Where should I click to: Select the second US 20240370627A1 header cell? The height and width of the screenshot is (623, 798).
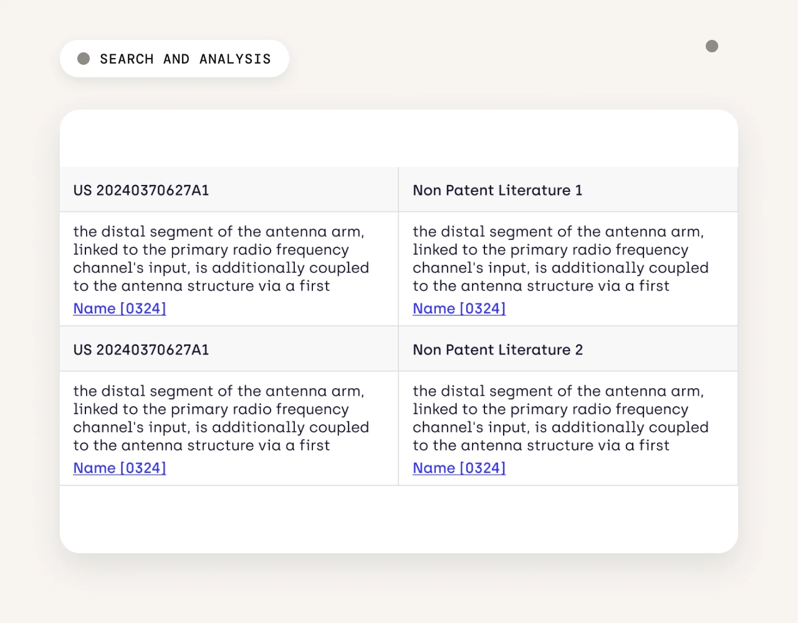pos(229,350)
